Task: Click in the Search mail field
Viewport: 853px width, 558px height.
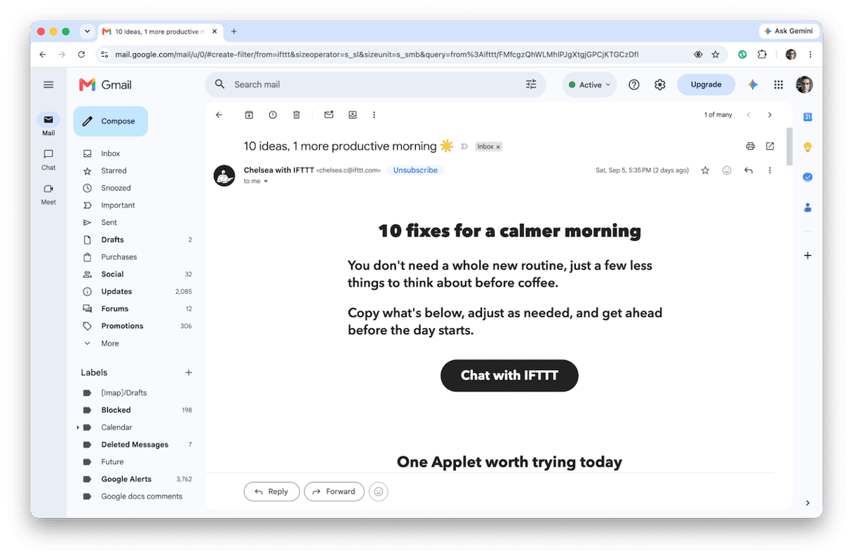Action: [x=375, y=85]
